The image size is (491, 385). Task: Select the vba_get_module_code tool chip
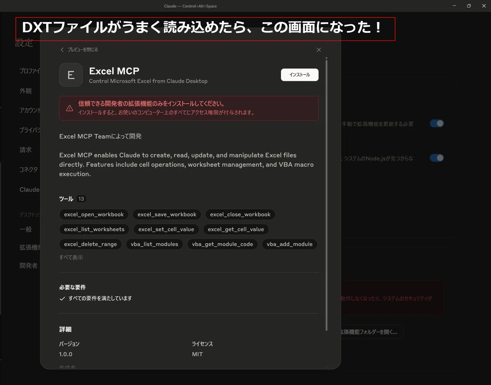pos(223,244)
